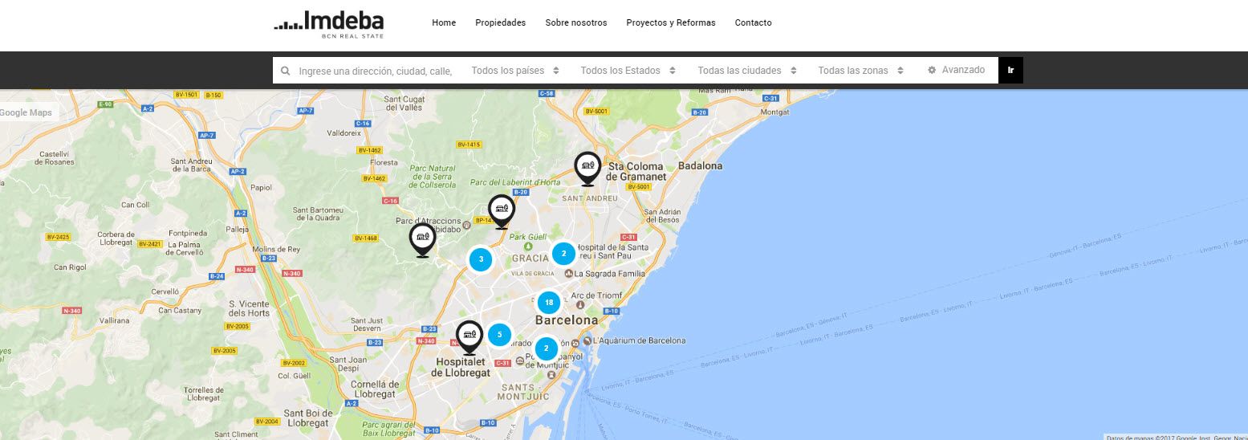Click the La Sagrada Familia landmark icon
The image size is (1248, 440).
pyautogui.click(x=568, y=274)
